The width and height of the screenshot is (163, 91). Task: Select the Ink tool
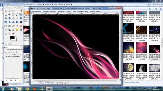[9, 30]
